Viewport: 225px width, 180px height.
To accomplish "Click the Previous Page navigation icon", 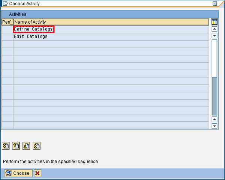I will click(16, 146).
